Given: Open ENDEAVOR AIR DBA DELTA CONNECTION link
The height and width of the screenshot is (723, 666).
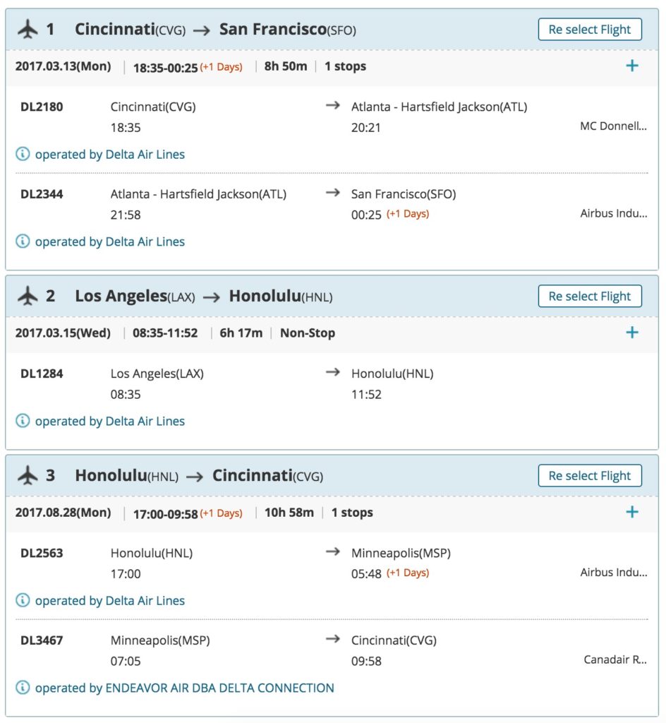Looking at the screenshot, I should tap(185, 688).
